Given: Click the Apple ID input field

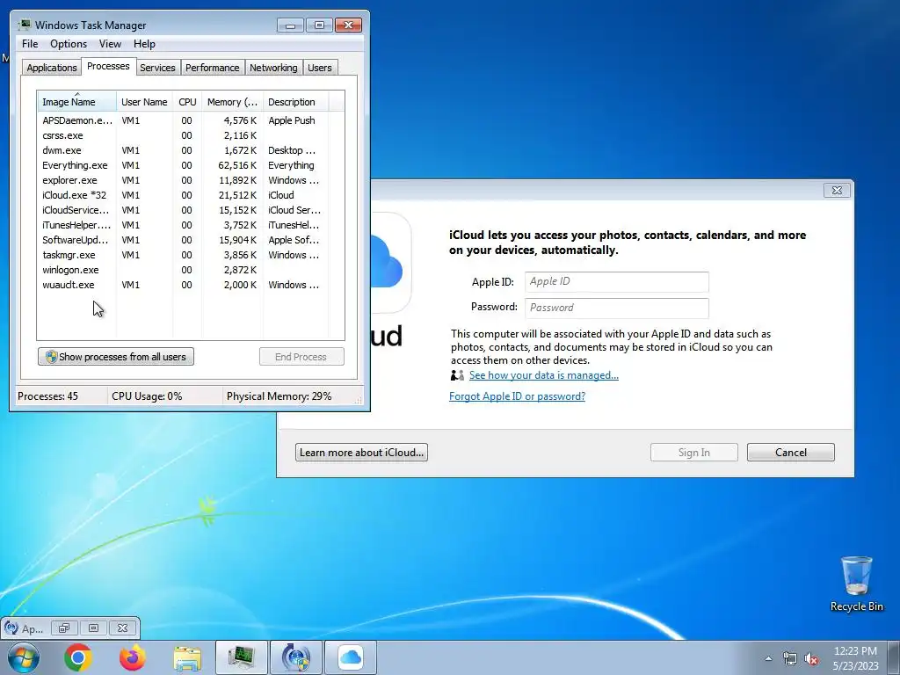Looking at the screenshot, I should tap(616, 282).
